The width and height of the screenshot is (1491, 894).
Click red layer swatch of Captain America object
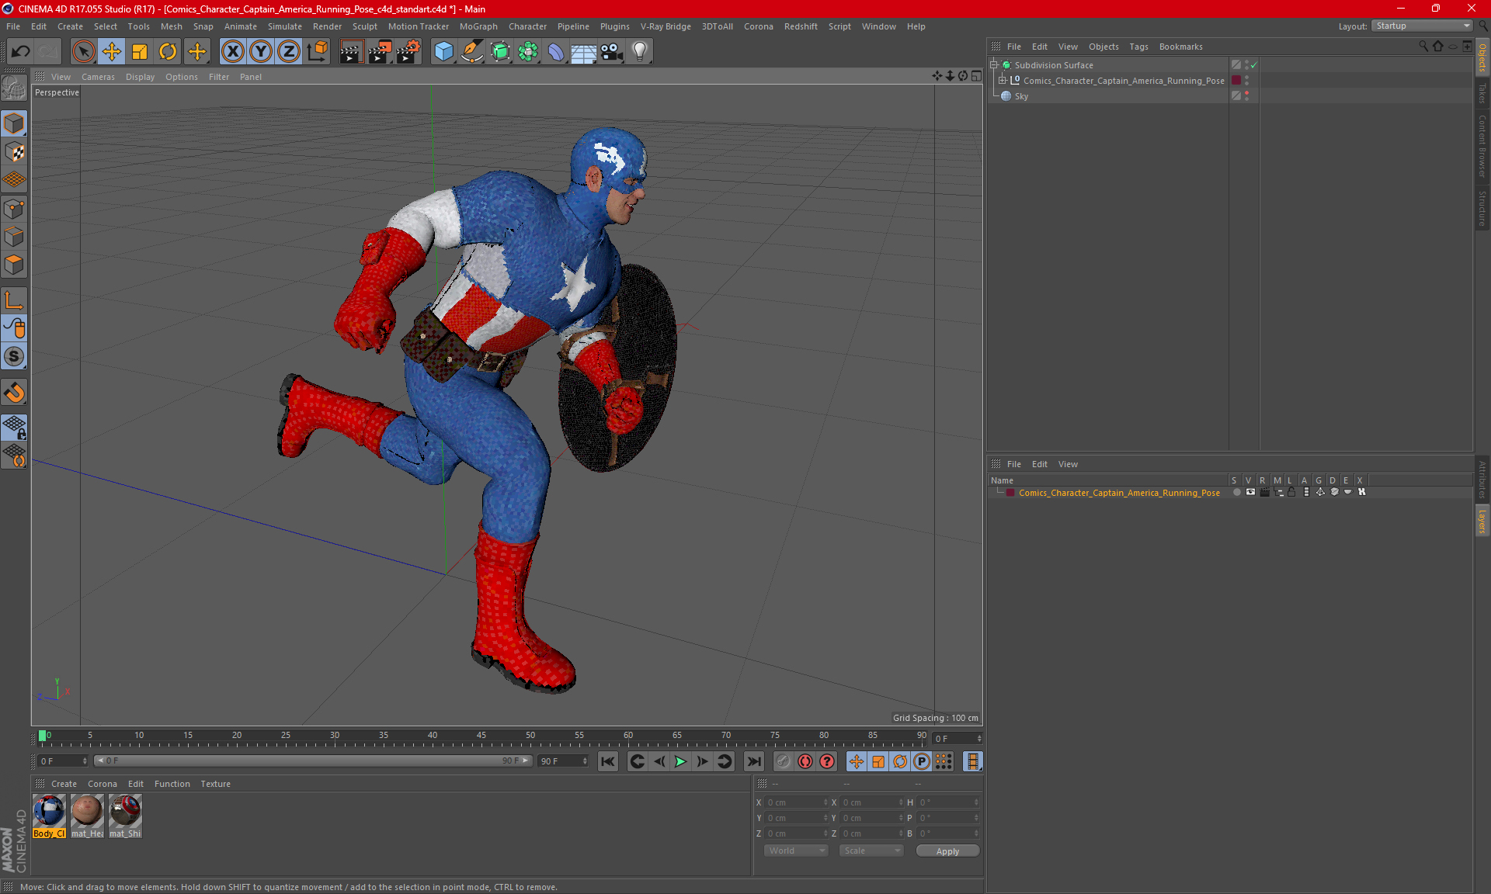[1236, 80]
